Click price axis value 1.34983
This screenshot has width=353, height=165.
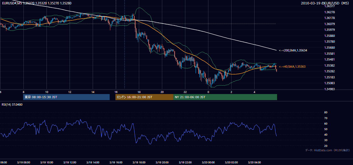(x=330, y=89)
